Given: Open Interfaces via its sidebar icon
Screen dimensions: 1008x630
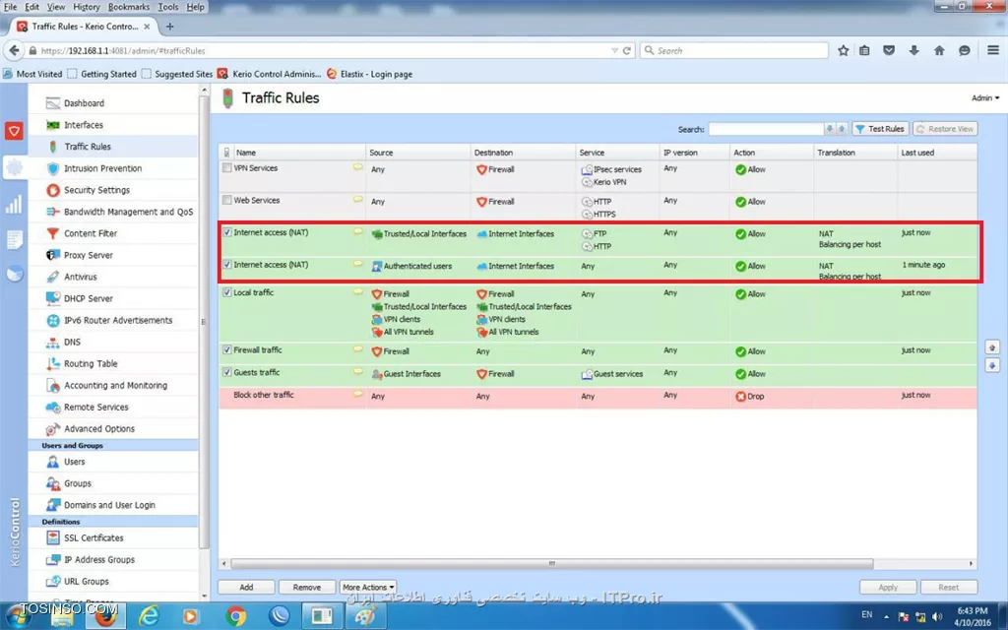Looking at the screenshot, I should [x=53, y=125].
